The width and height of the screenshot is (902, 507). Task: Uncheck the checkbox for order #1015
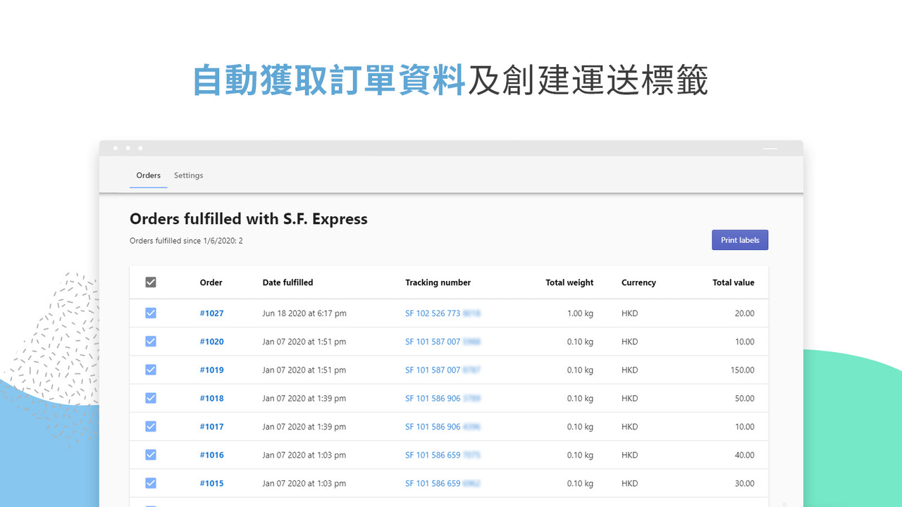pyautogui.click(x=151, y=483)
